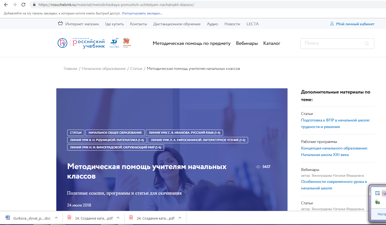Image resolution: width=386 pixels, height=225 pixels.
Task: Open Новости menu item
Action: coord(232,24)
